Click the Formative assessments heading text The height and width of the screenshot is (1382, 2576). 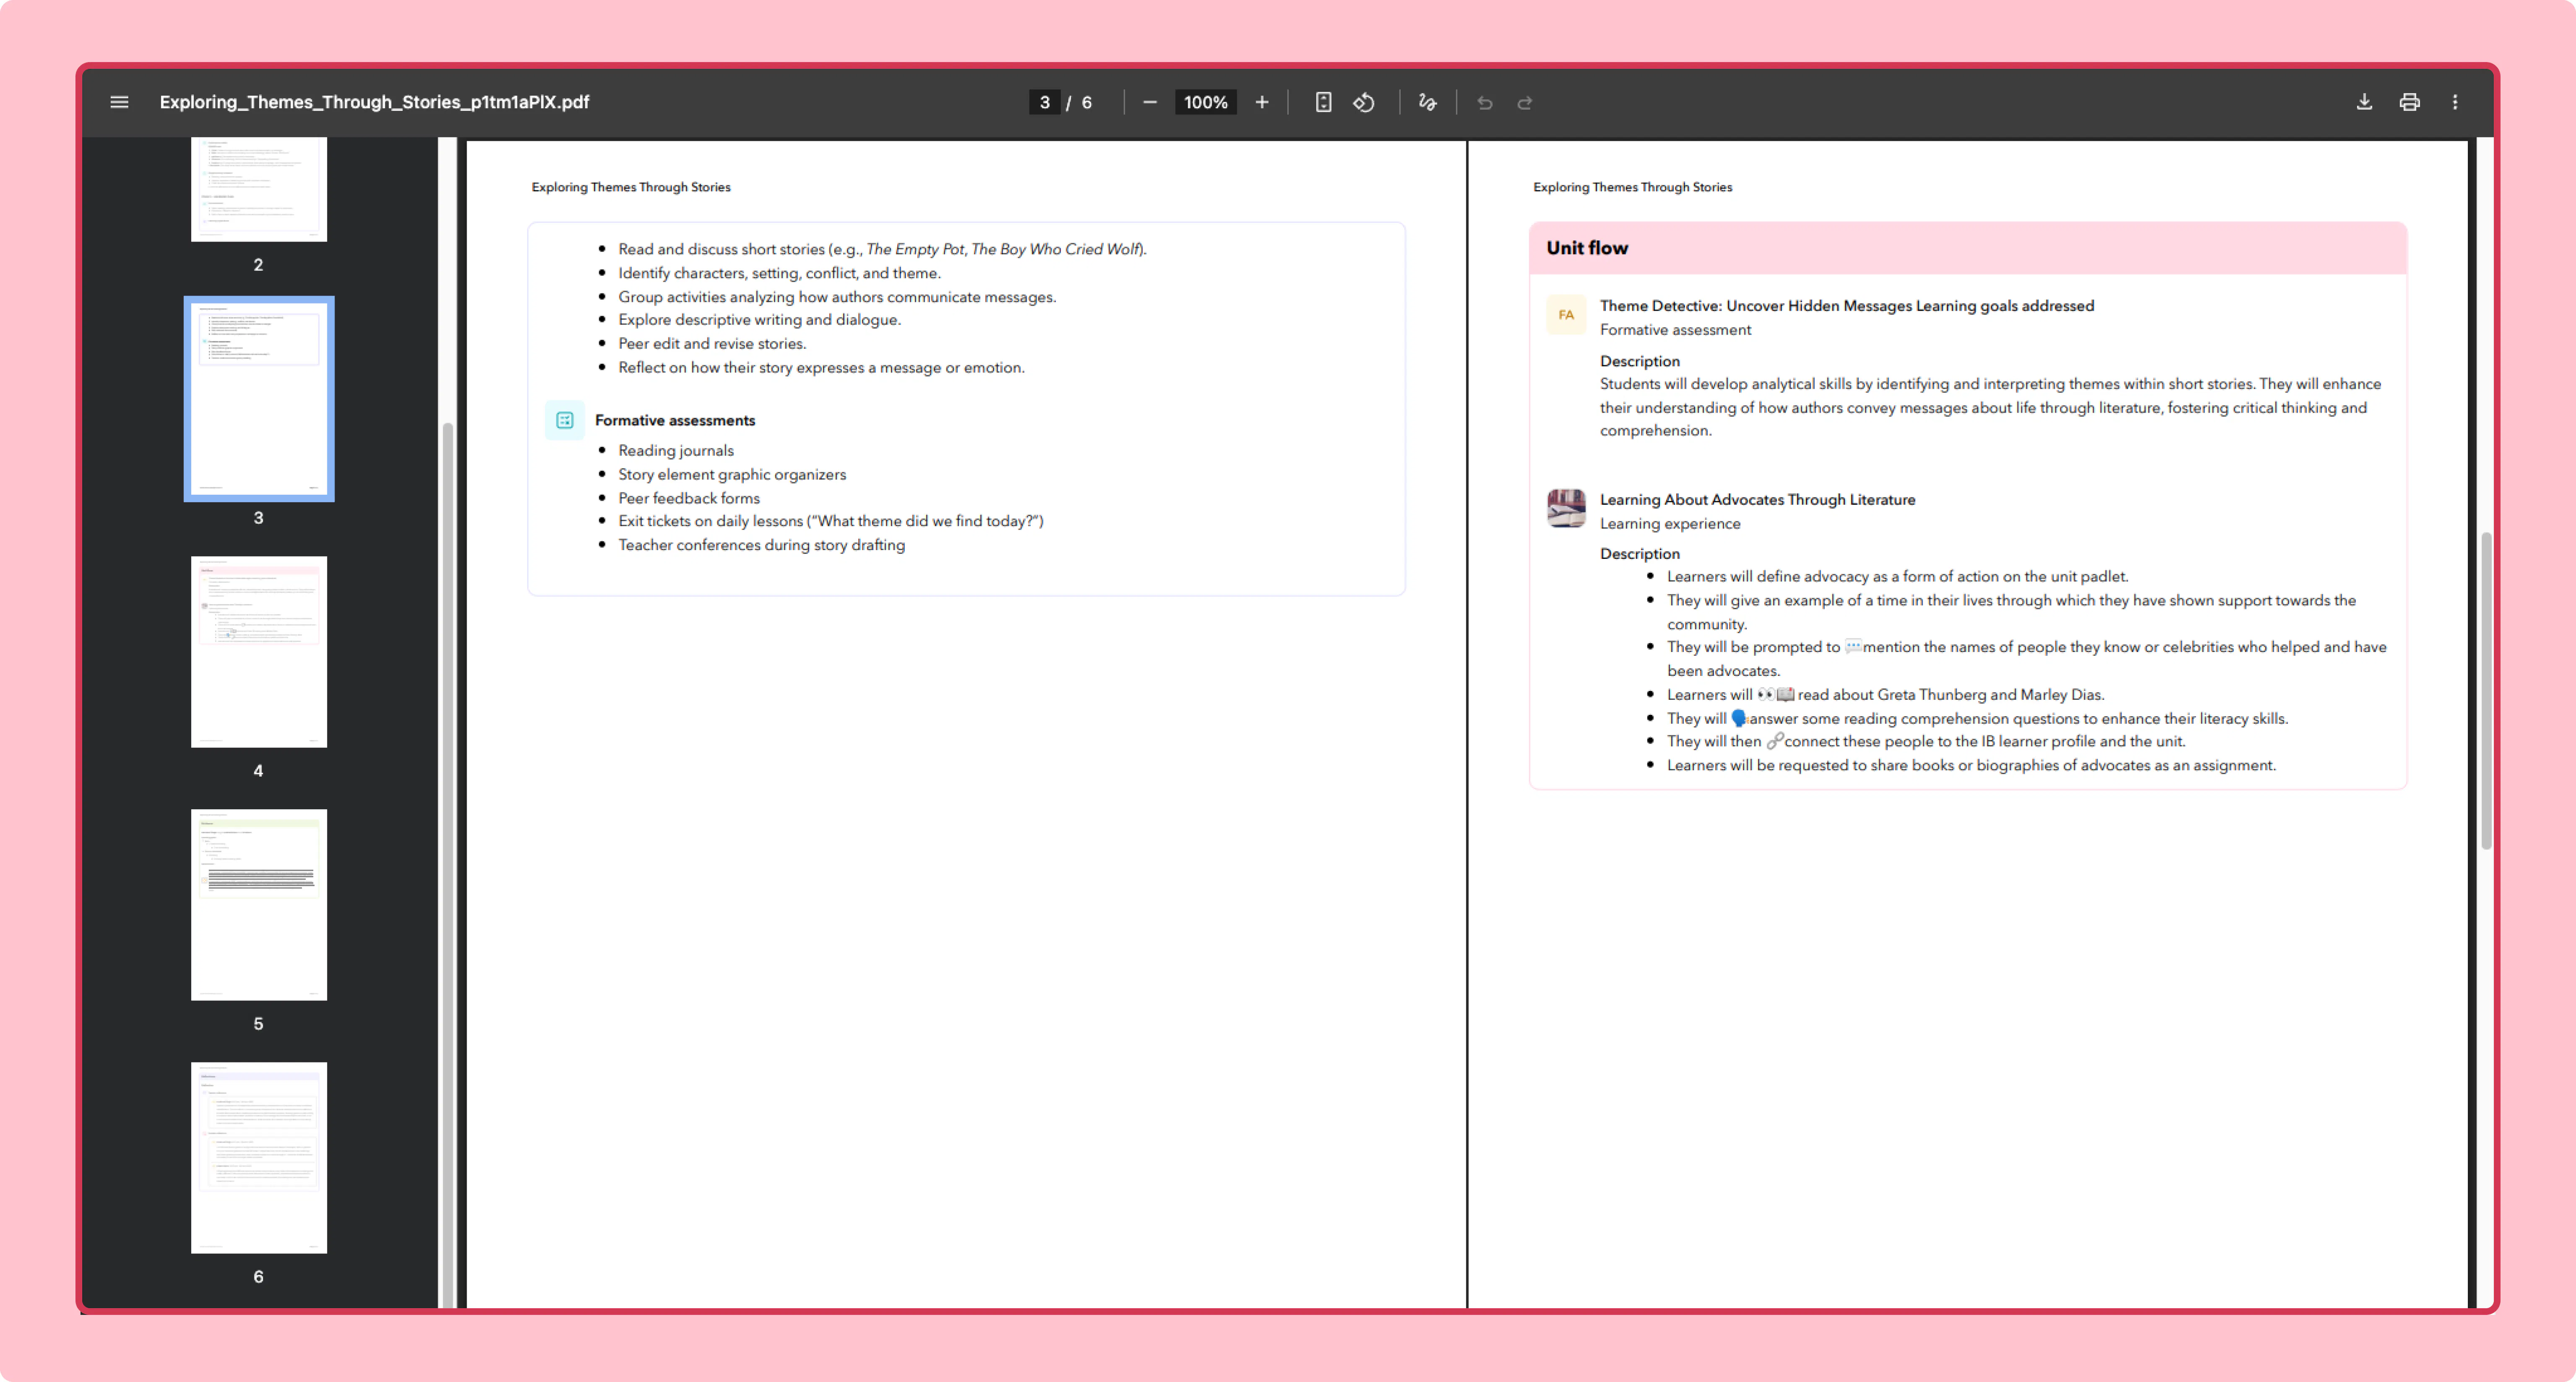675,420
